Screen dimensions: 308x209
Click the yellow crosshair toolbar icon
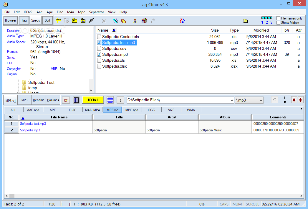click(x=58, y=20)
